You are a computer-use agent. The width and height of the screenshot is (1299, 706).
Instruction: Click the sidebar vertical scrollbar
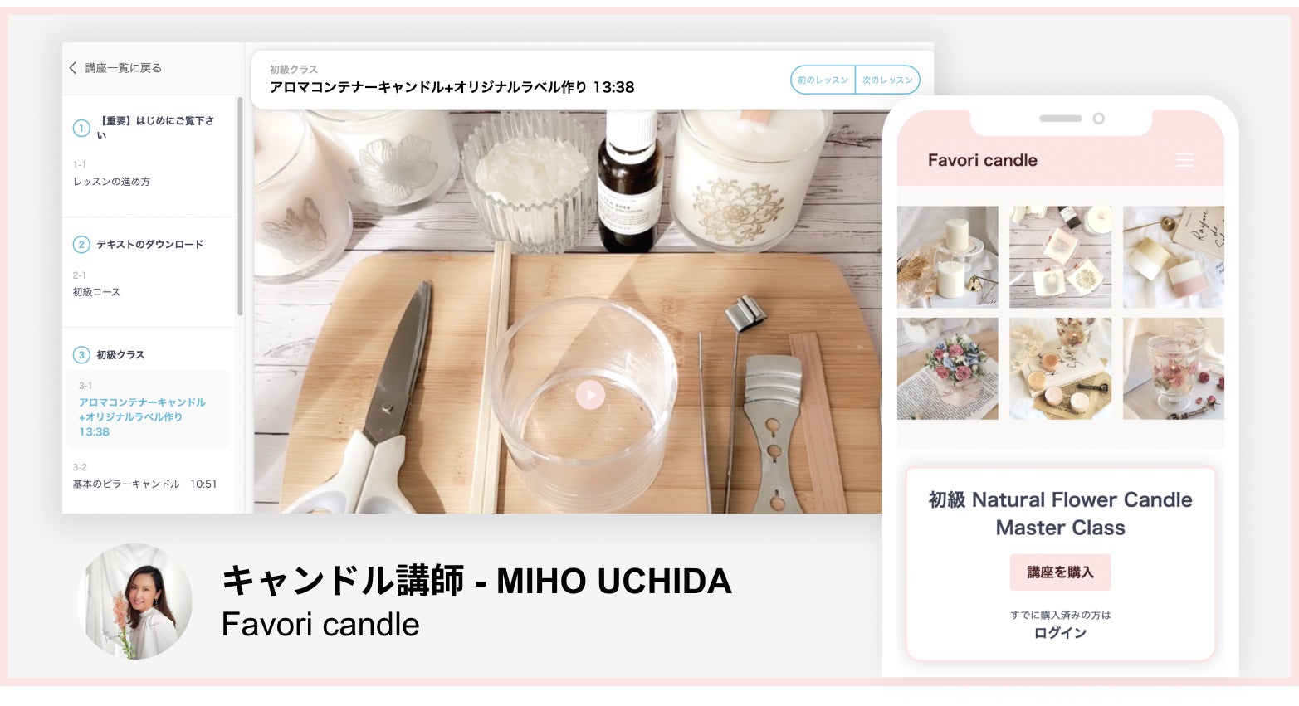click(x=240, y=206)
